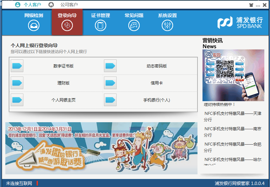Go to 个人网银主页

[63, 100]
